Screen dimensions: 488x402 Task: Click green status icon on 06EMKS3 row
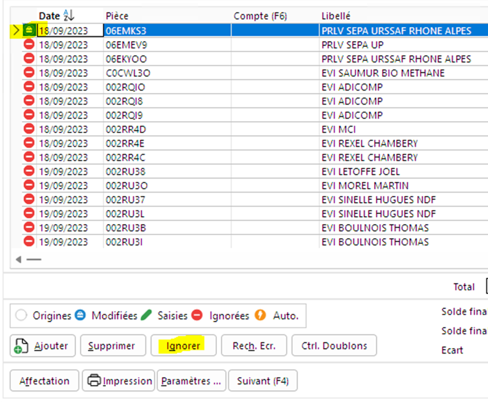coord(29,30)
